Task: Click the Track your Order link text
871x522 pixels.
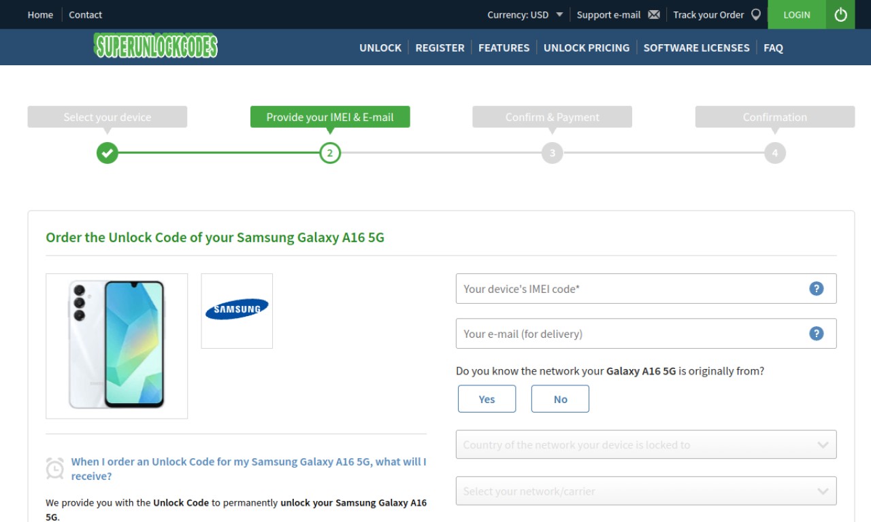Action: pyautogui.click(x=708, y=14)
